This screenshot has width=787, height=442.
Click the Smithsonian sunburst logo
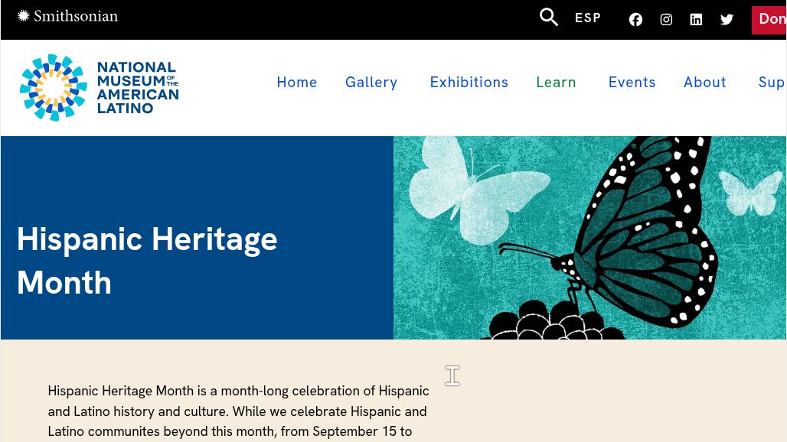pyautogui.click(x=23, y=15)
